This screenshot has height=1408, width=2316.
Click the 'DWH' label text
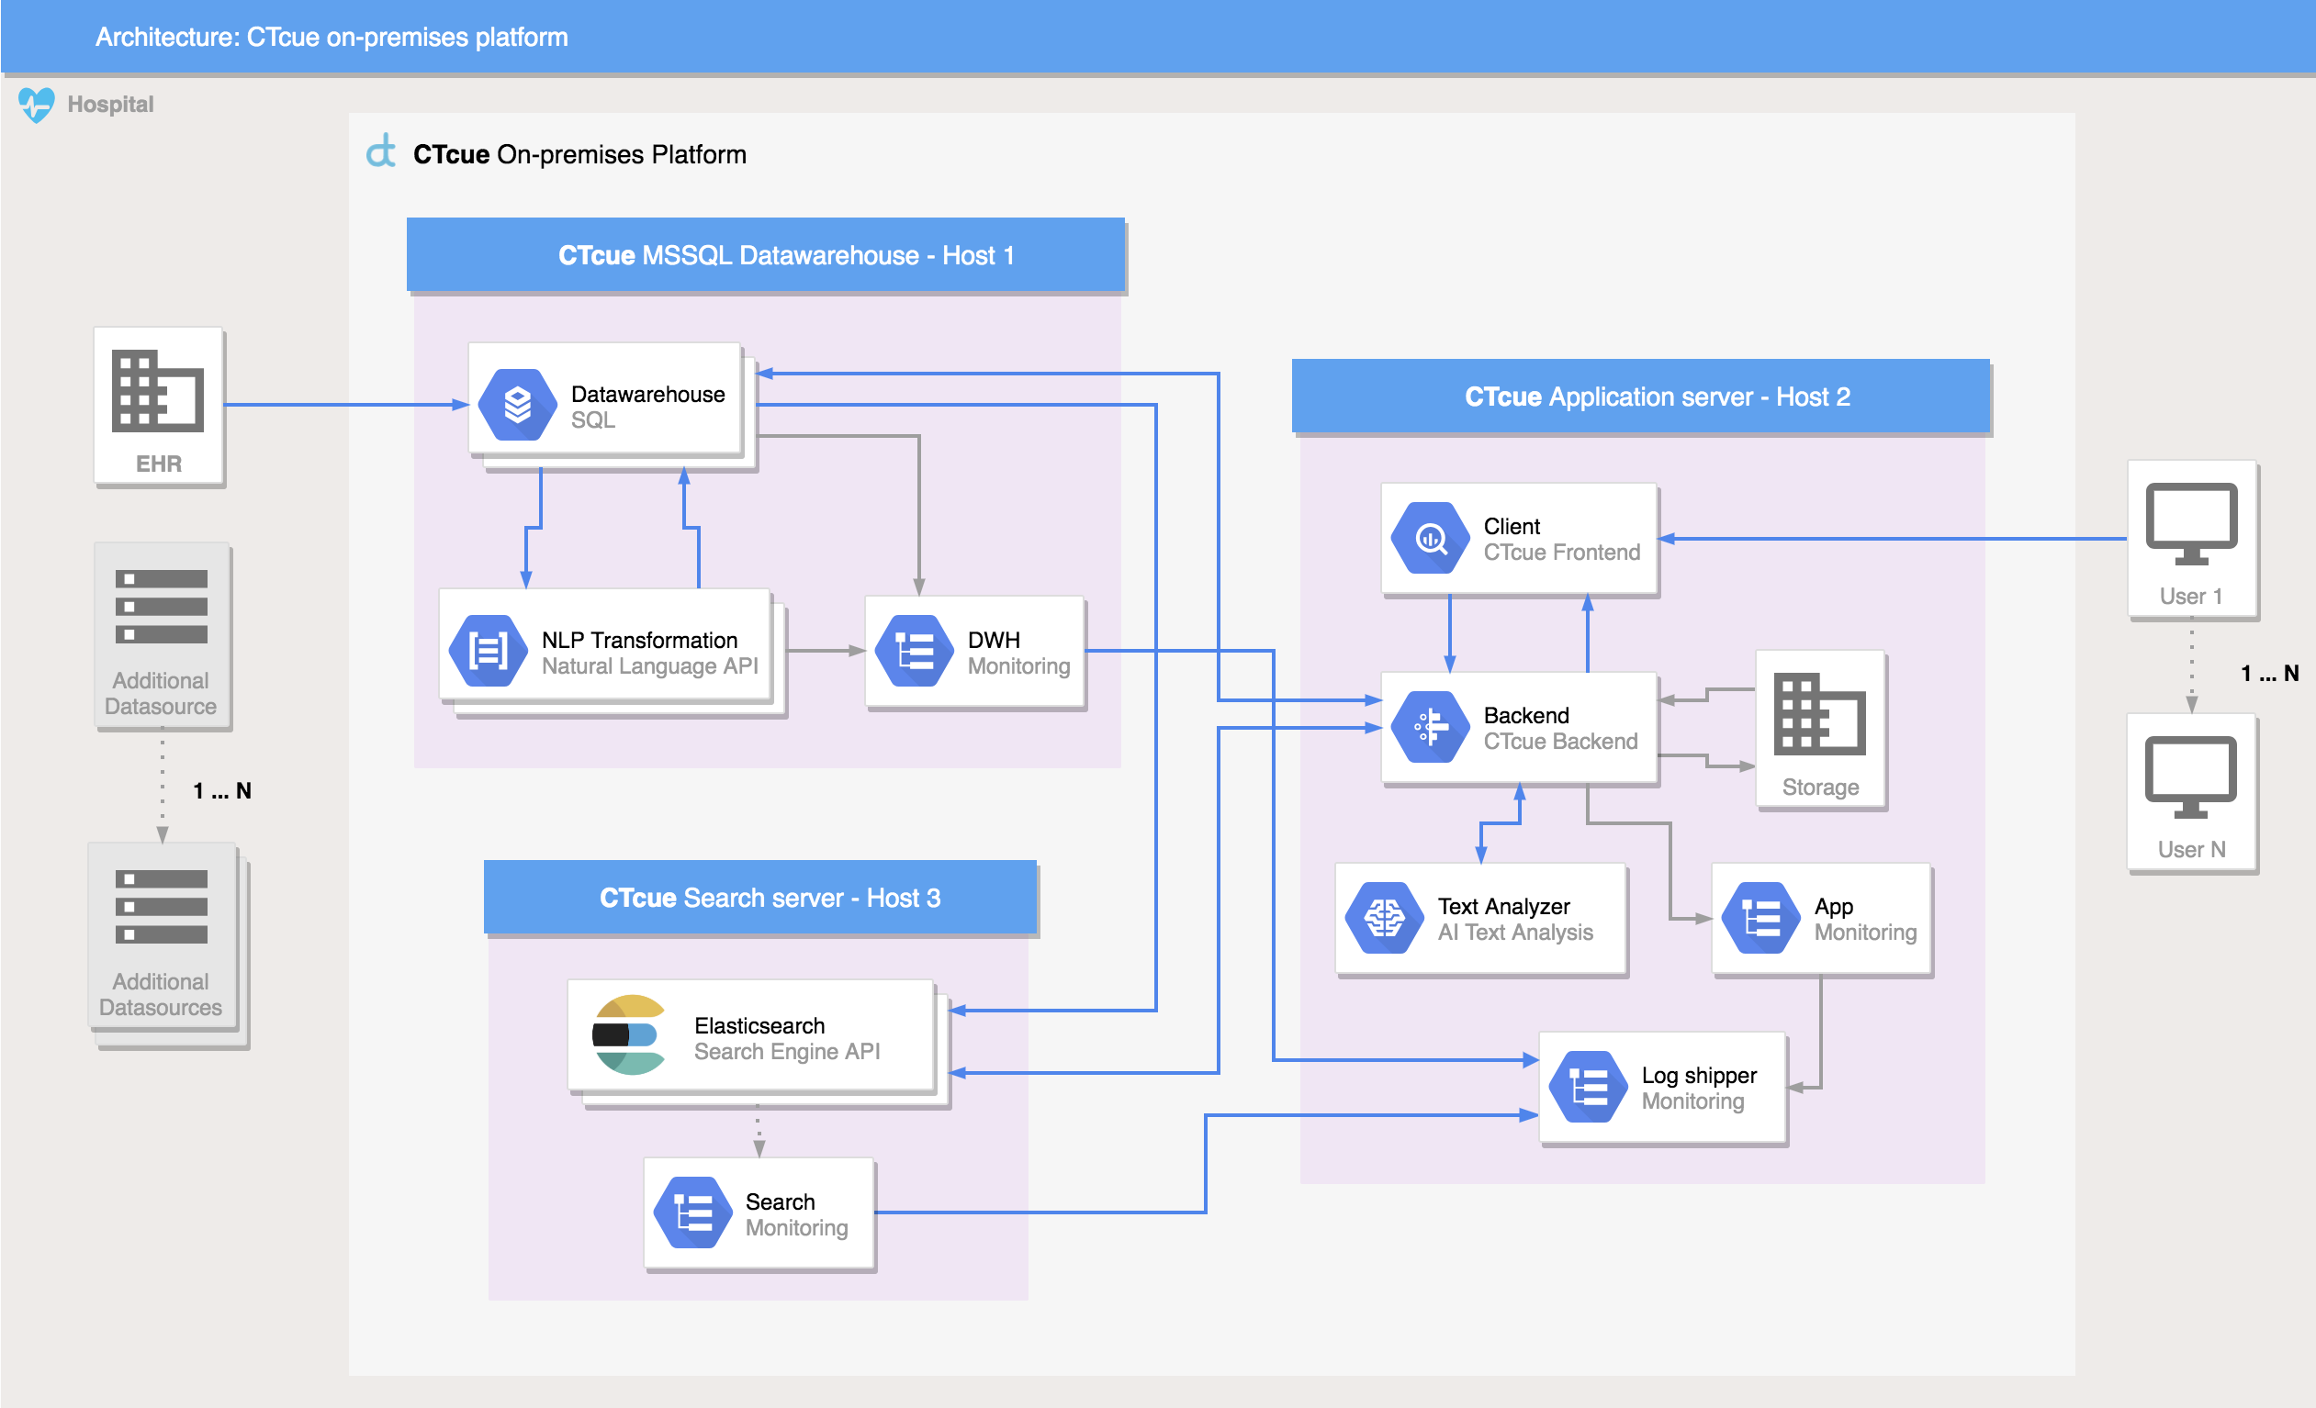coord(994,641)
